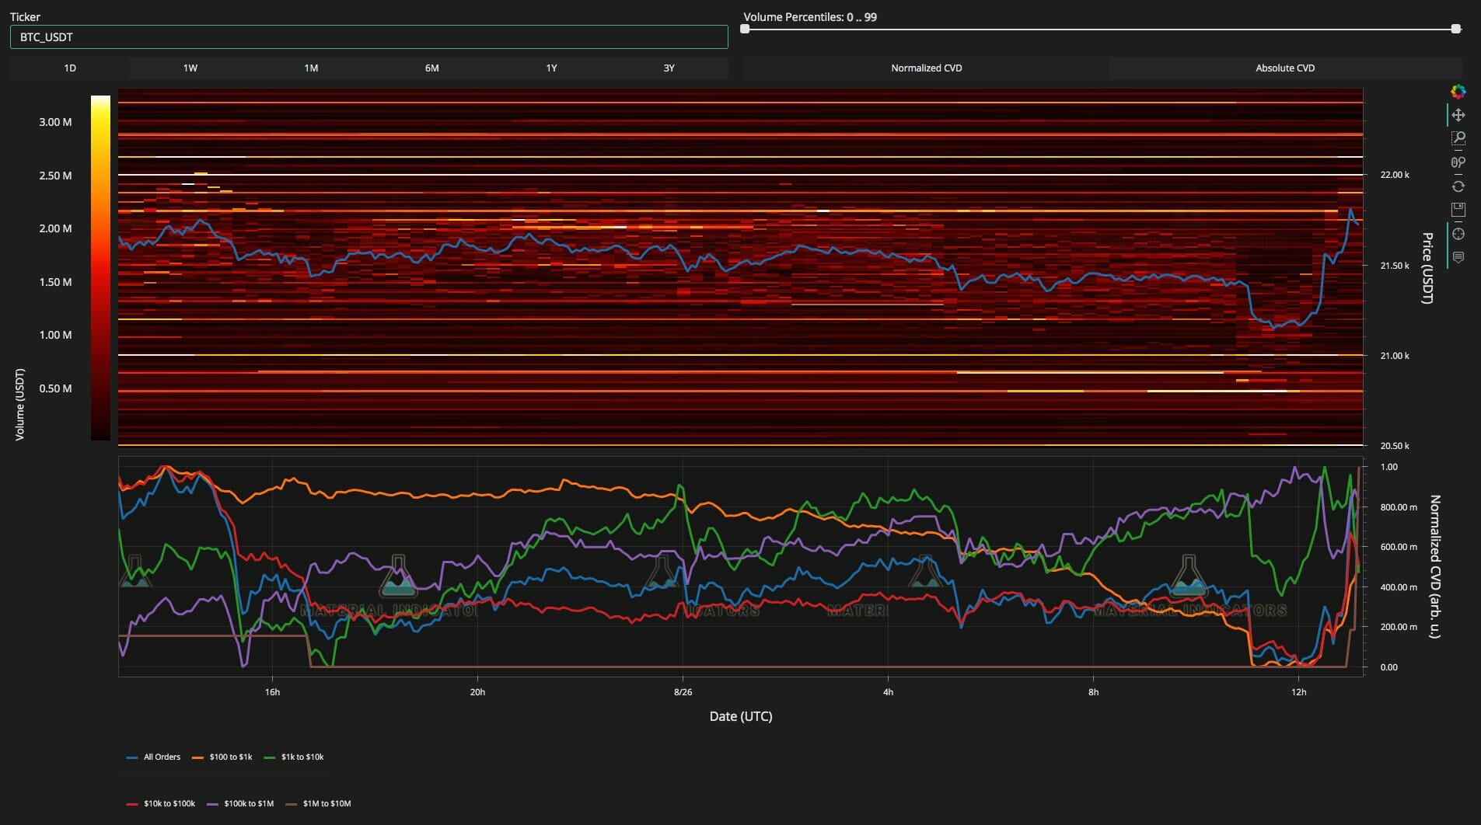Toggle $100 to $1k legend series
The width and height of the screenshot is (1481, 825).
tap(222, 757)
